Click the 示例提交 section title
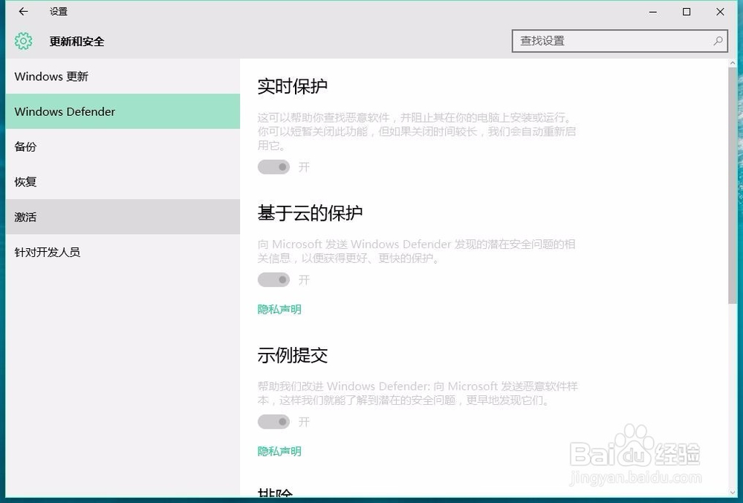Screen dimensions: 743x503 (292, 354)
